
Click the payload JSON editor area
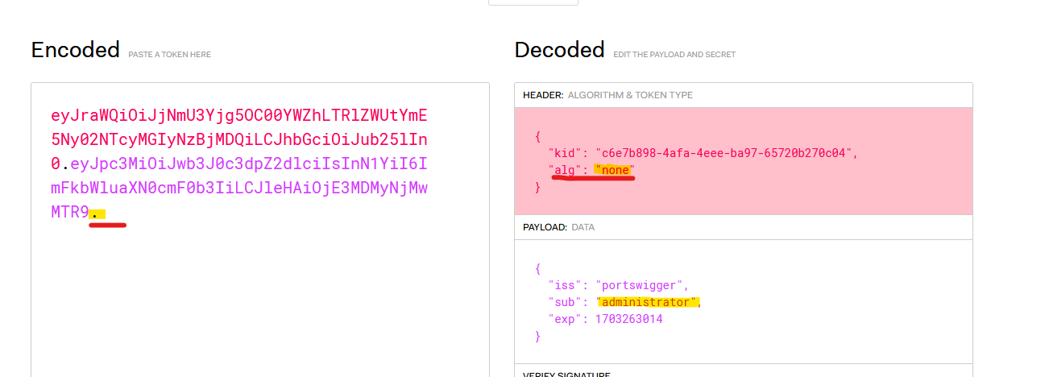coord(743,302)
